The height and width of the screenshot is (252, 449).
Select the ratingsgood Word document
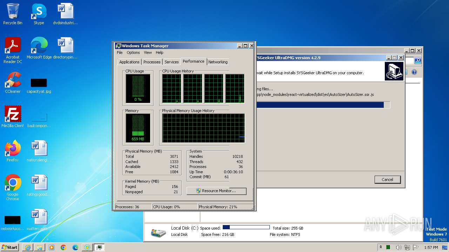39,185
